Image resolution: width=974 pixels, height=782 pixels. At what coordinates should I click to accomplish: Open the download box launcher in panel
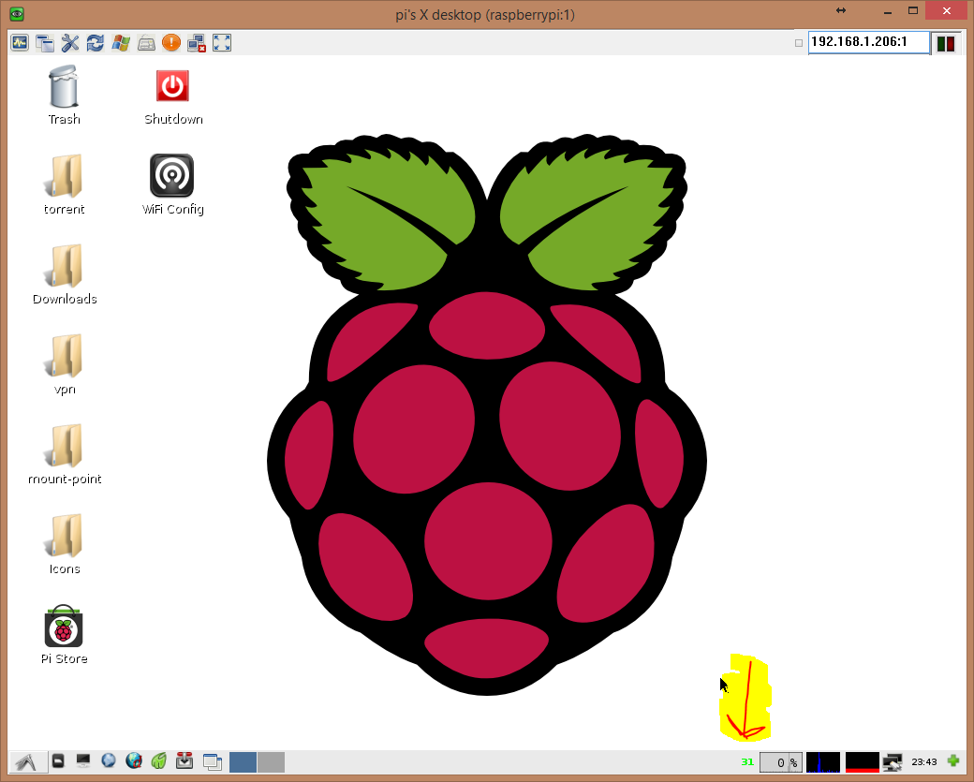pyautogui.click(x=184, y=760)
